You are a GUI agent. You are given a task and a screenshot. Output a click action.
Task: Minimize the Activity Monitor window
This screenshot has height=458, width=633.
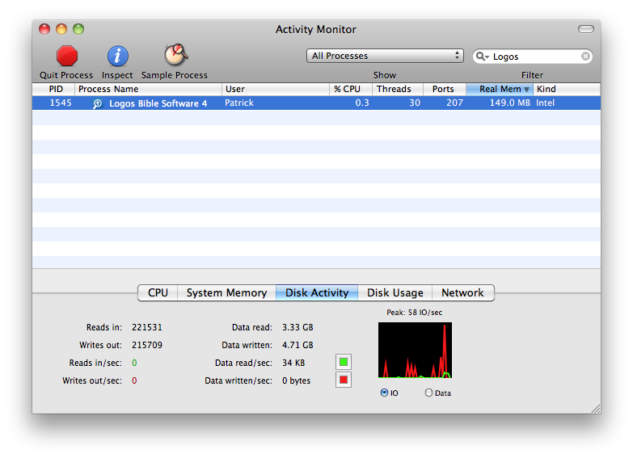(61, 29)
